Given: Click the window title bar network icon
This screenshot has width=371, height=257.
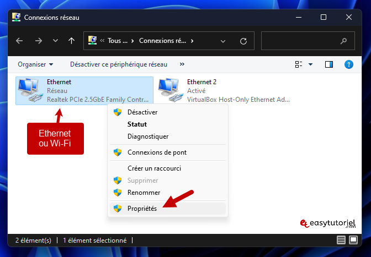Looking at the screenshot, I should tap(17, 17).
